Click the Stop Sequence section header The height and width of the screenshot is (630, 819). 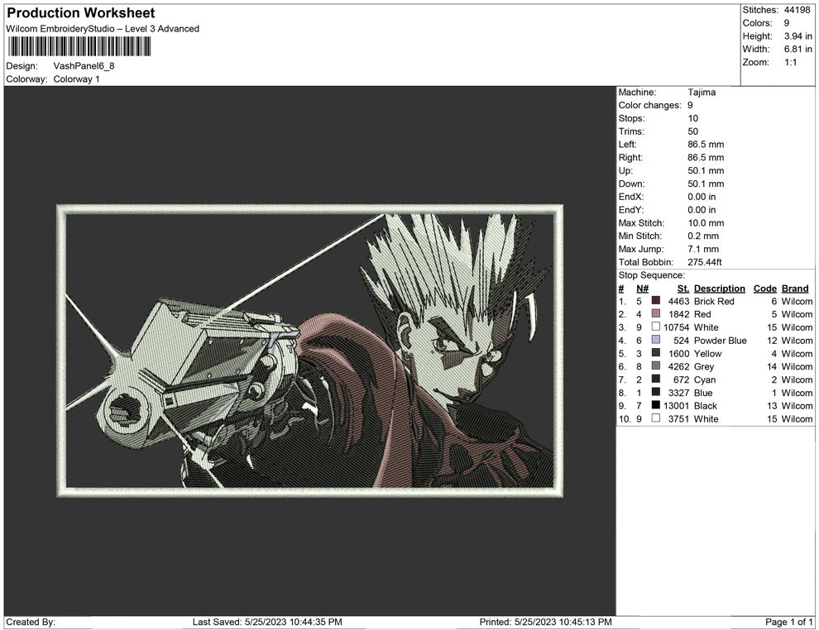pos(650,274)
